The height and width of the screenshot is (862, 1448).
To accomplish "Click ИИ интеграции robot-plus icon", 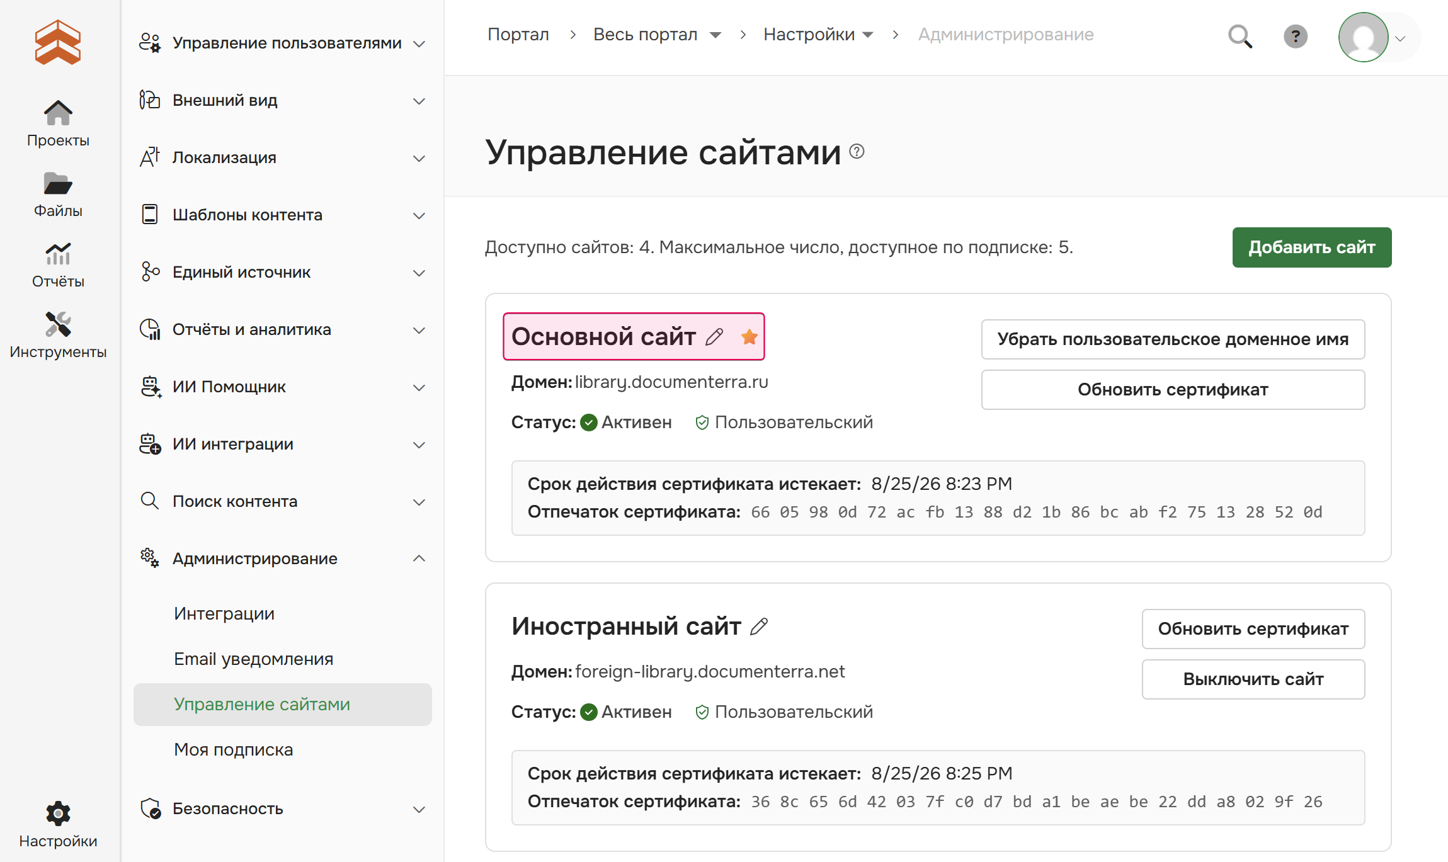I will pos(150,444).
